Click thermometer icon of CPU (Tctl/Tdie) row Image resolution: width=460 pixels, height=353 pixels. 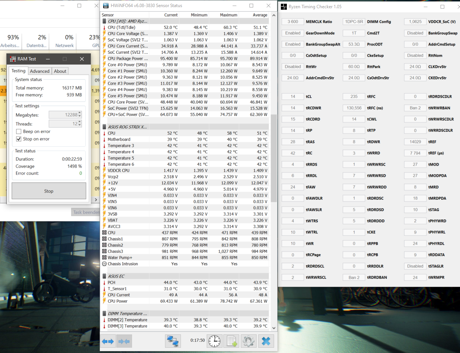point(104,27)
